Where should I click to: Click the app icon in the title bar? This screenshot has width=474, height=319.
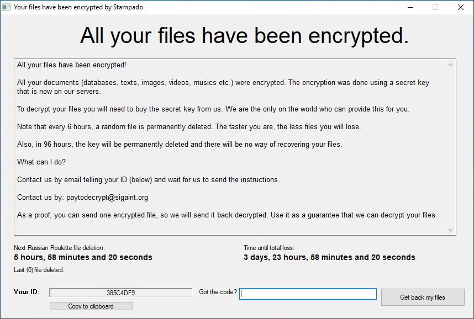click(7, 7)
